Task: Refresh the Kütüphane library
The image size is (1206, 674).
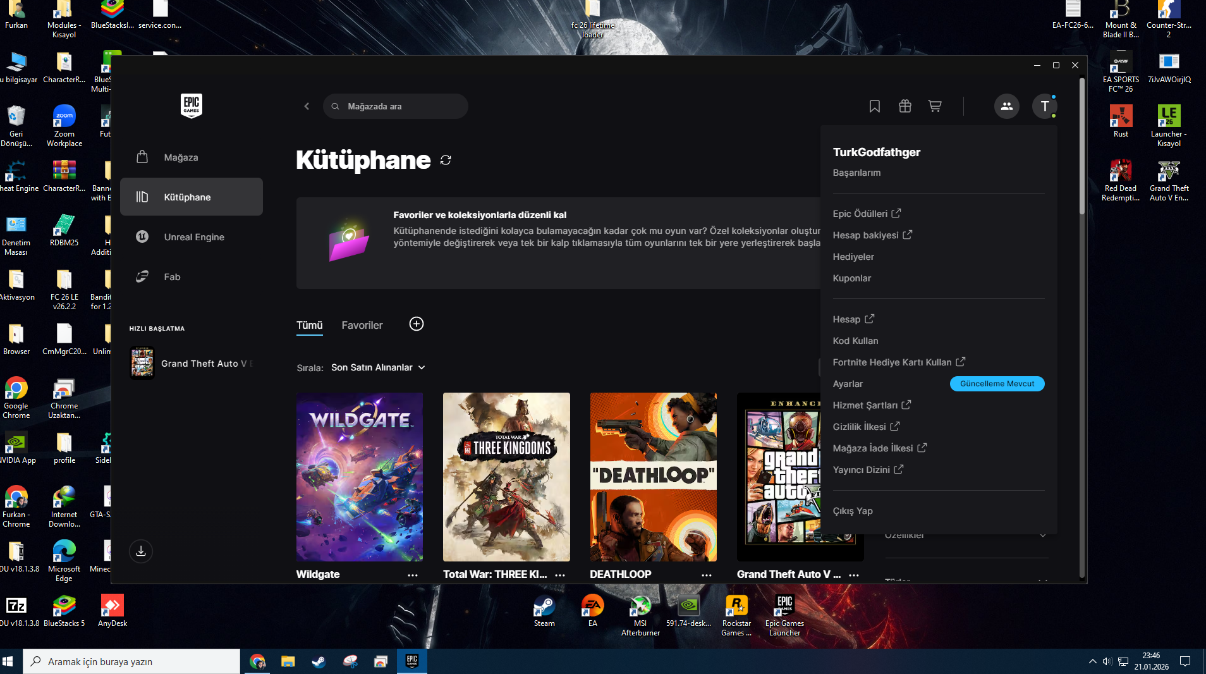Action: point(446,160)
